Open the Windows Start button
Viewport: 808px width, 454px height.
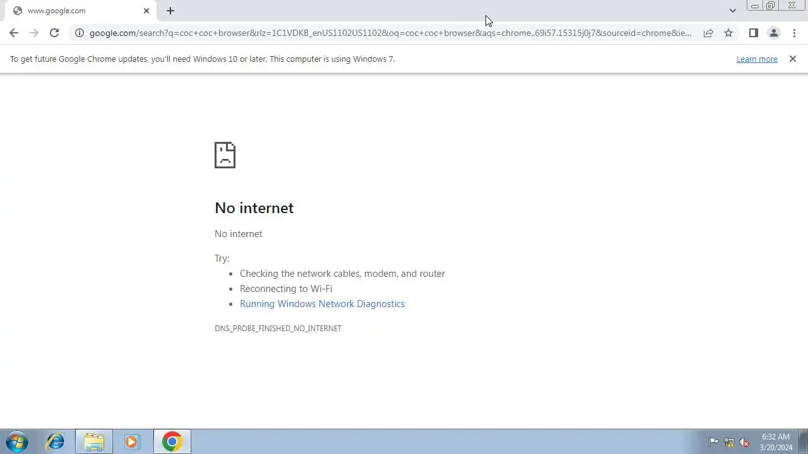17,442
